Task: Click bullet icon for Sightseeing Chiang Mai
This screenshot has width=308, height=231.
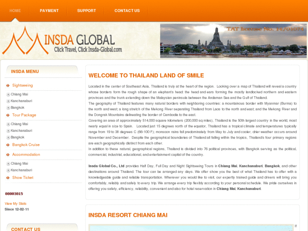Action: (x=8, y=95)
